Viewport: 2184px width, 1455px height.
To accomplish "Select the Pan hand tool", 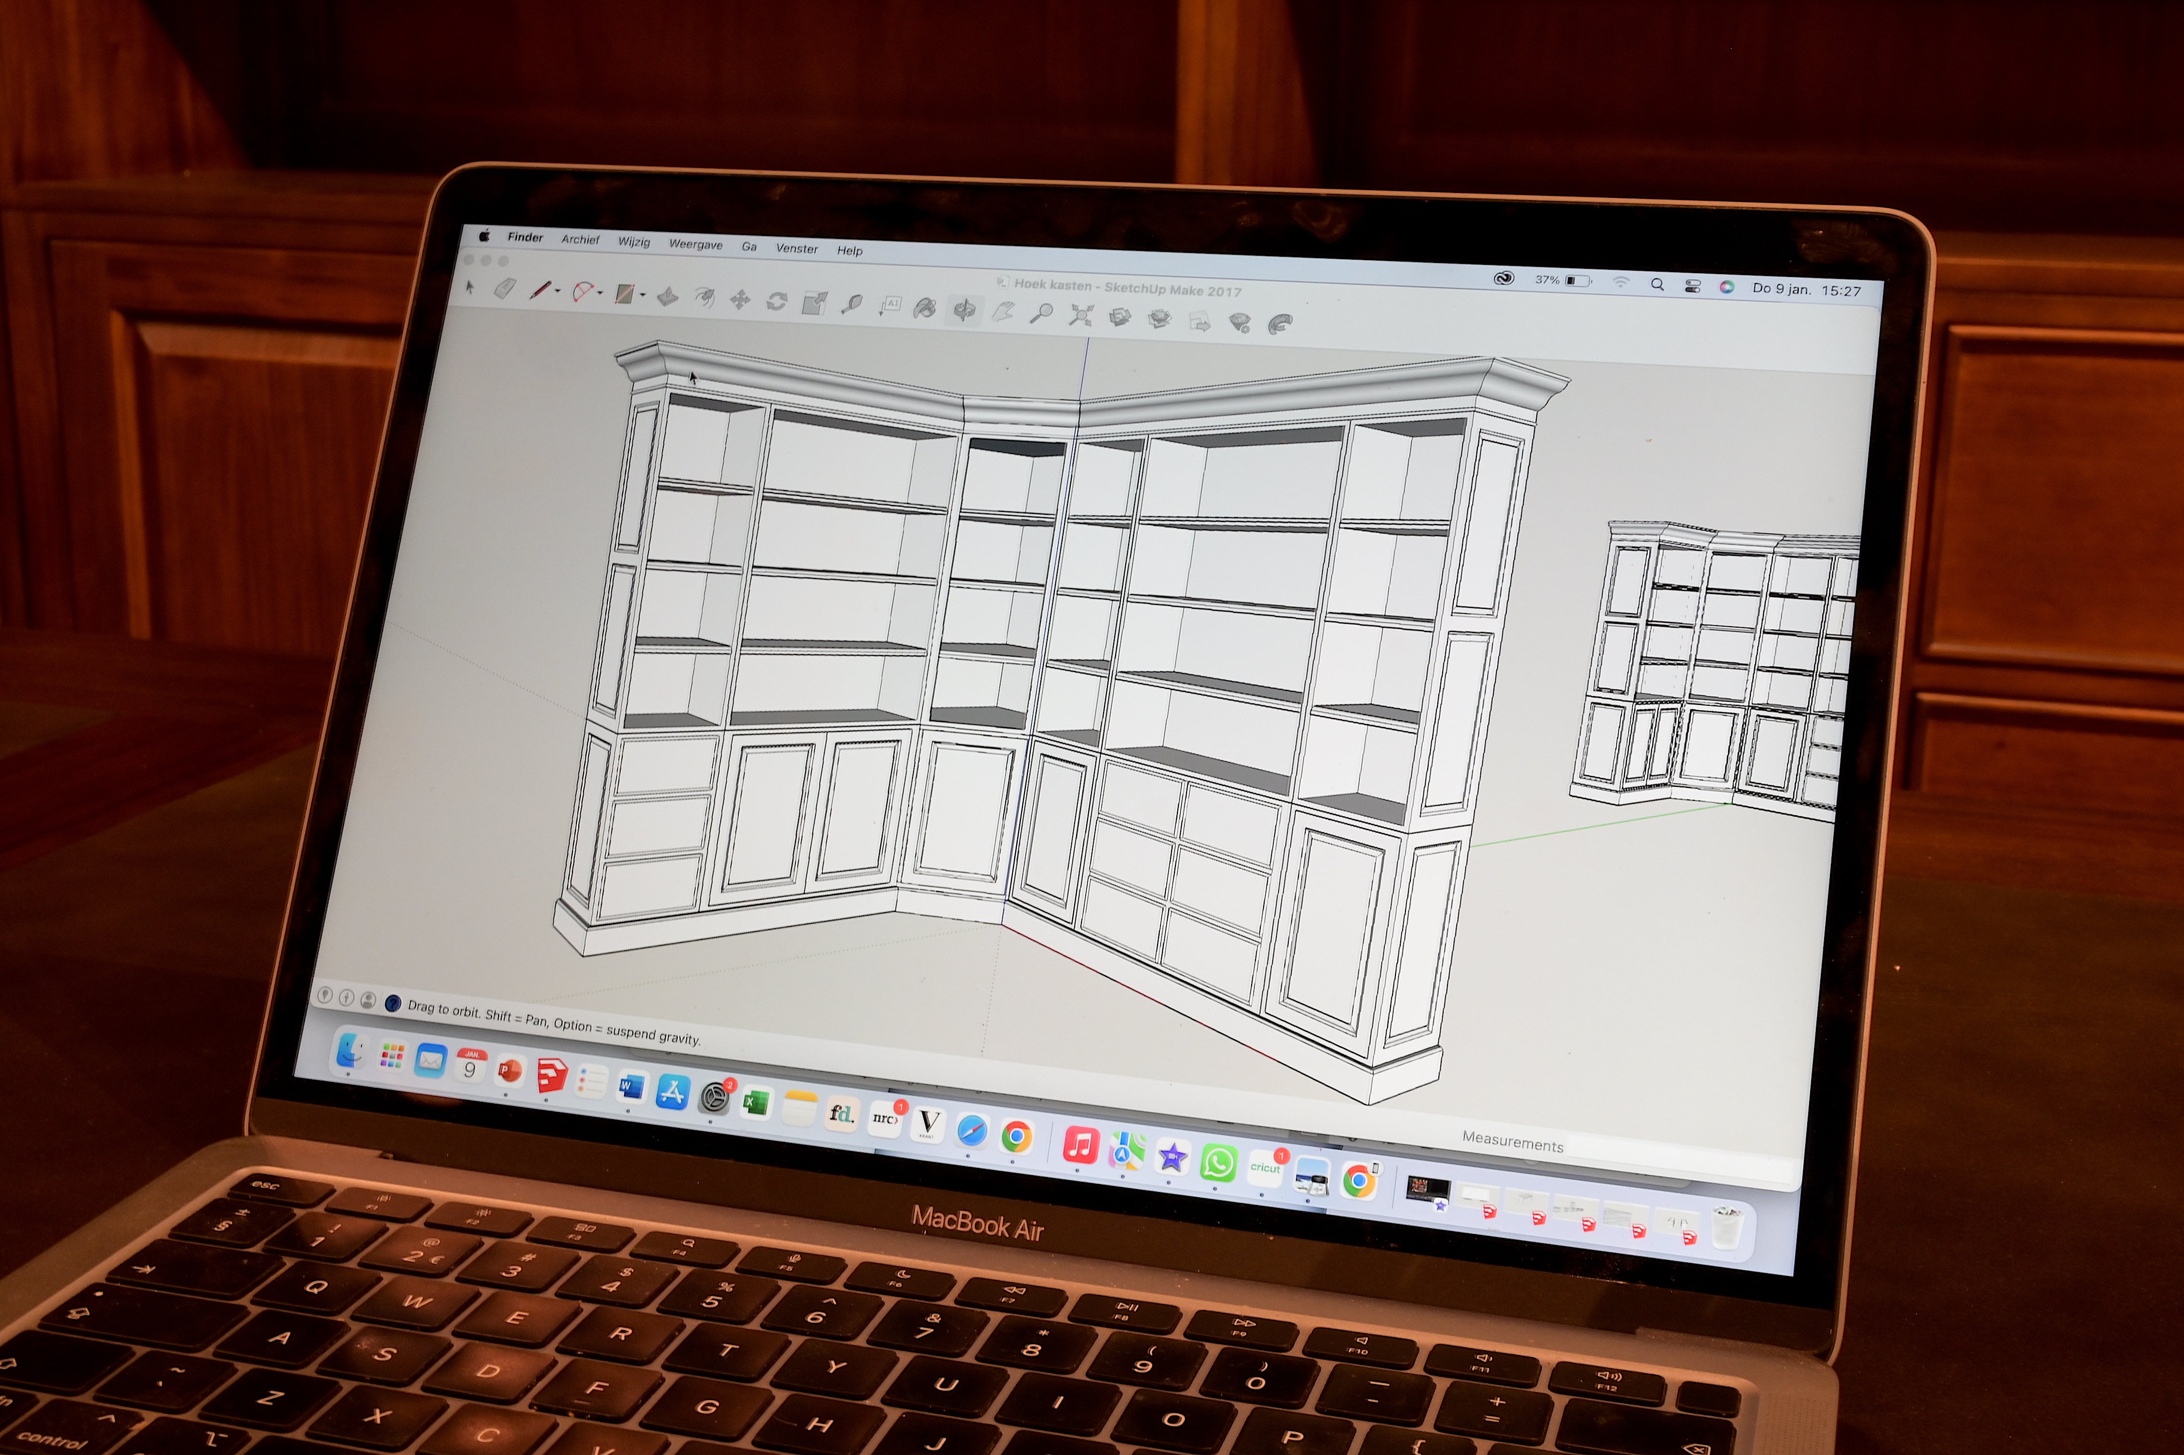I will 1002,312.
